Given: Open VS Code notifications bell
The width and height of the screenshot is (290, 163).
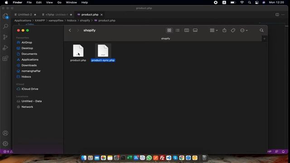Looking at the screenshot, I should (x=283, y=152).
